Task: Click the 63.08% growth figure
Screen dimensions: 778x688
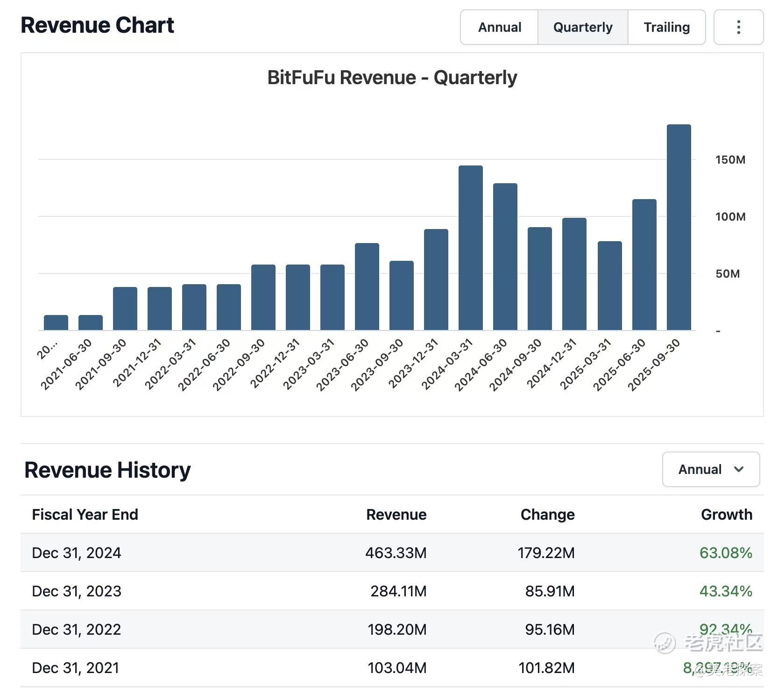Action: coord(726,553)
